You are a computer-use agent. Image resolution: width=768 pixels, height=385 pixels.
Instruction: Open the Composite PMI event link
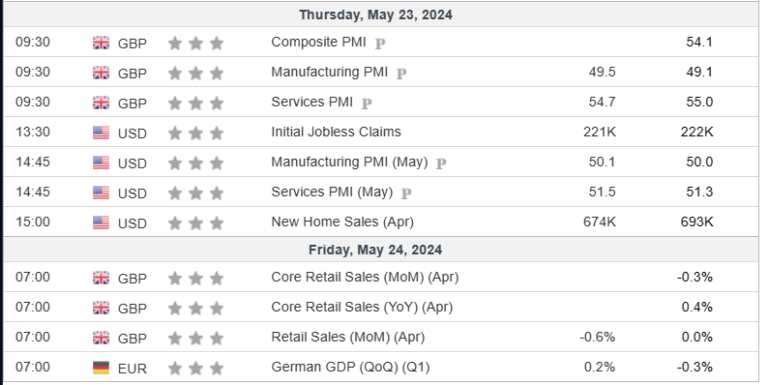coord(318,43)
